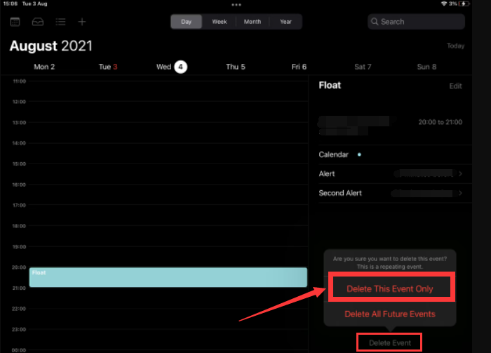
Task: Add a new event with plus icon
Action: (82, 22)
